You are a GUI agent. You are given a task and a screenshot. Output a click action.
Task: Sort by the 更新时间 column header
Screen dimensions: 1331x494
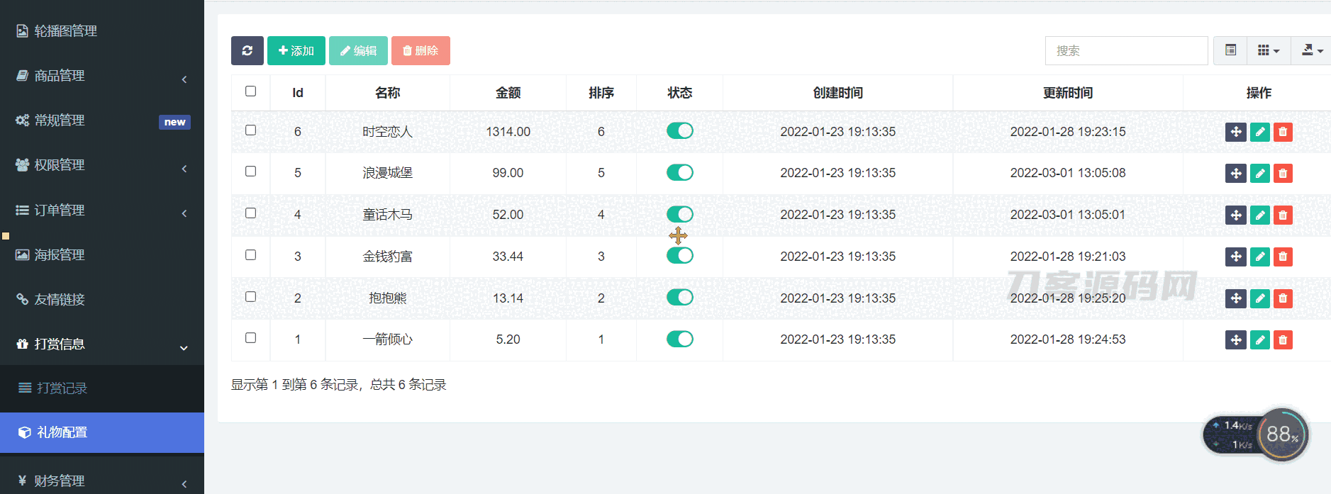click(x=1067, y=93)
